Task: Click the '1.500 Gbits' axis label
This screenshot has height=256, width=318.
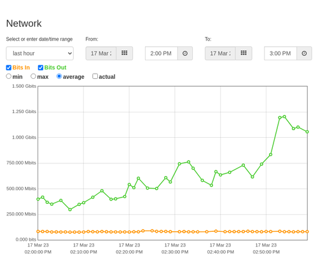Action: tap(24, 86)
